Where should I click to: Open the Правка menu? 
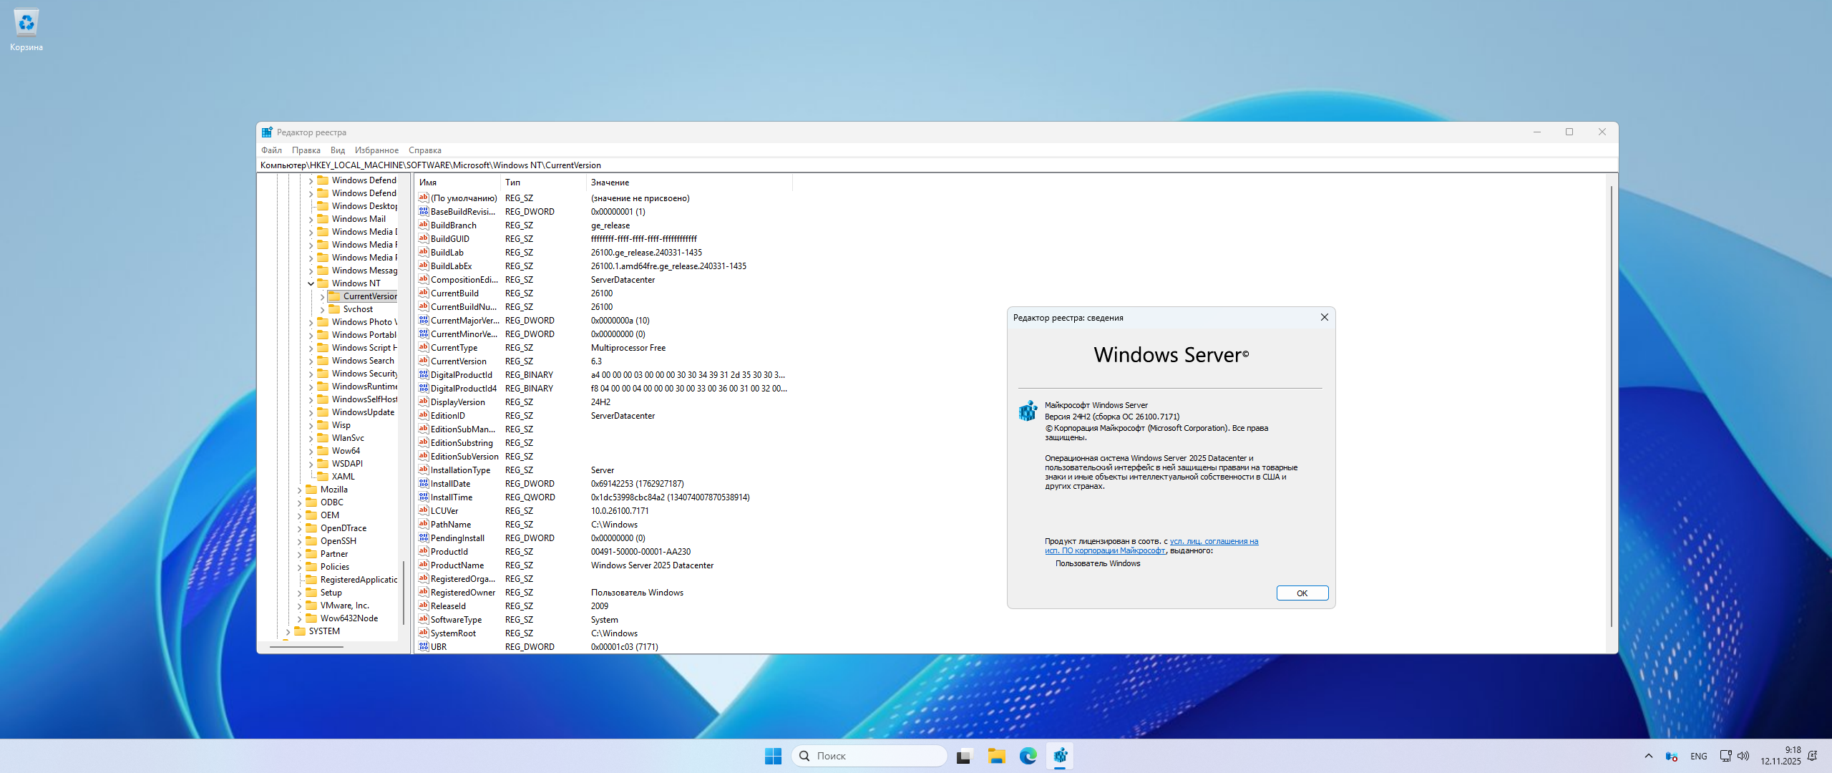pos(306,150)
